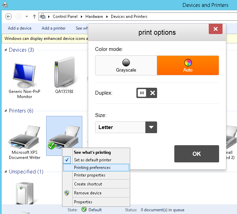This screenshot has height=214, width=237.
Task: Click Add a printer in toolbar
Action: tap(53, 28)
